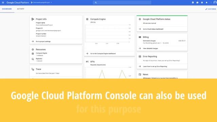Open the project selector dropdown
This screenshot has height=122, width=217.
41,2
